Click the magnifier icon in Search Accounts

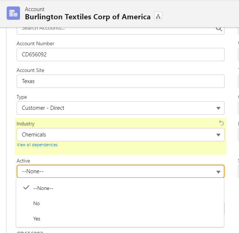click(x=219, y=29)
